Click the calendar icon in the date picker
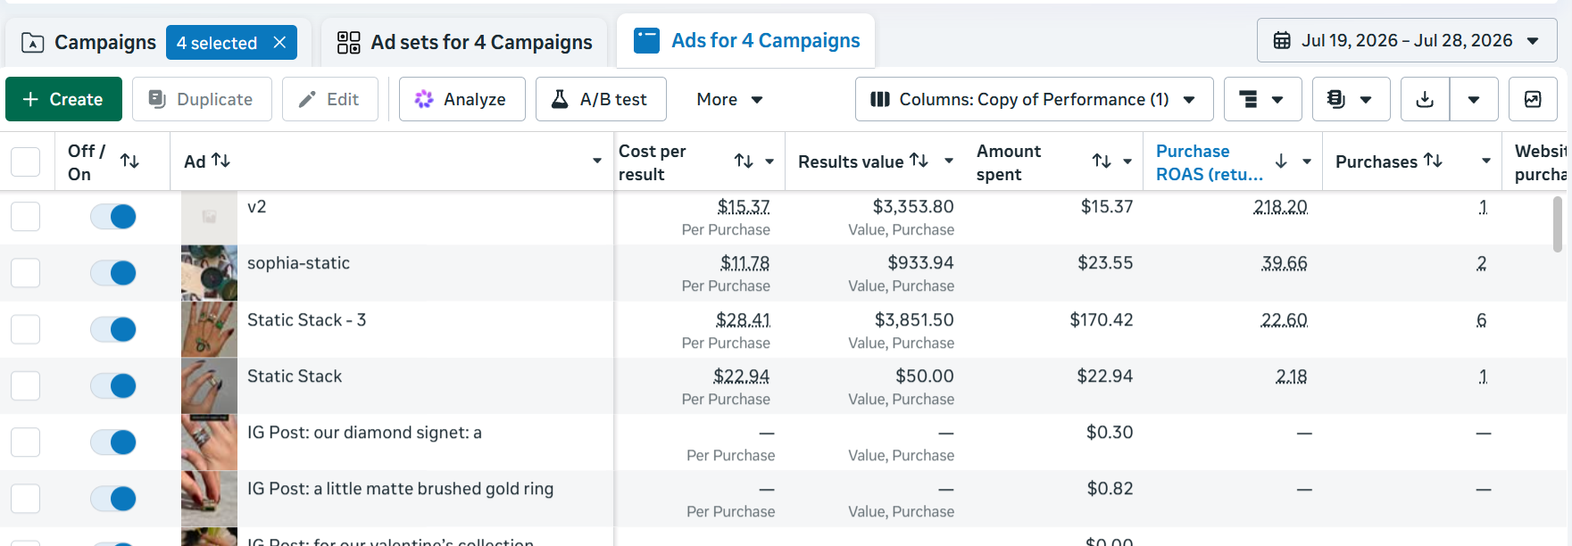 point(1282,40)
